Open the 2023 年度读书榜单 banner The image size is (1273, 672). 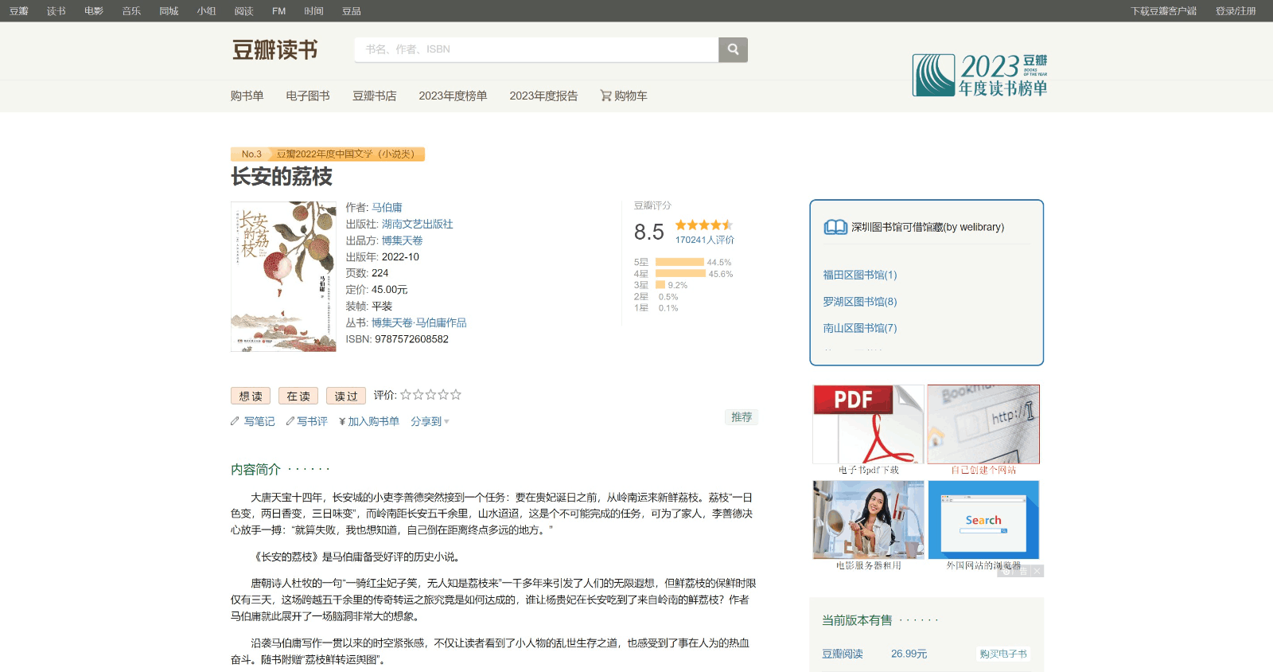coord(979,76)
